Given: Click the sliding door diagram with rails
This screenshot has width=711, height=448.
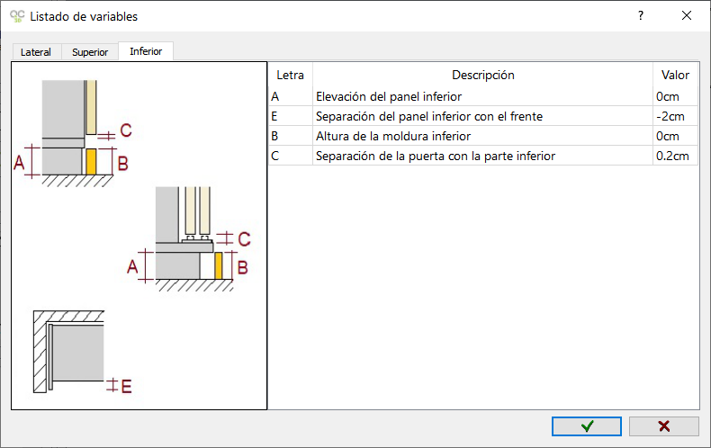Looking at the screenshot, I should [189, 239].
